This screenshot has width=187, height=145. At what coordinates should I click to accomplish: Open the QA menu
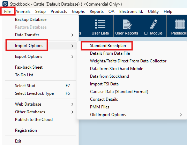(x=111, y=12)
